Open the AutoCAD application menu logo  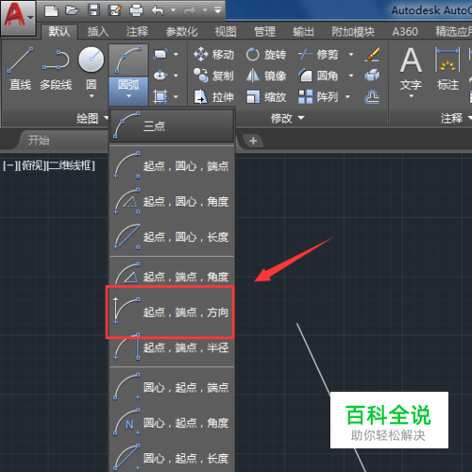click(x=18, y=17)
